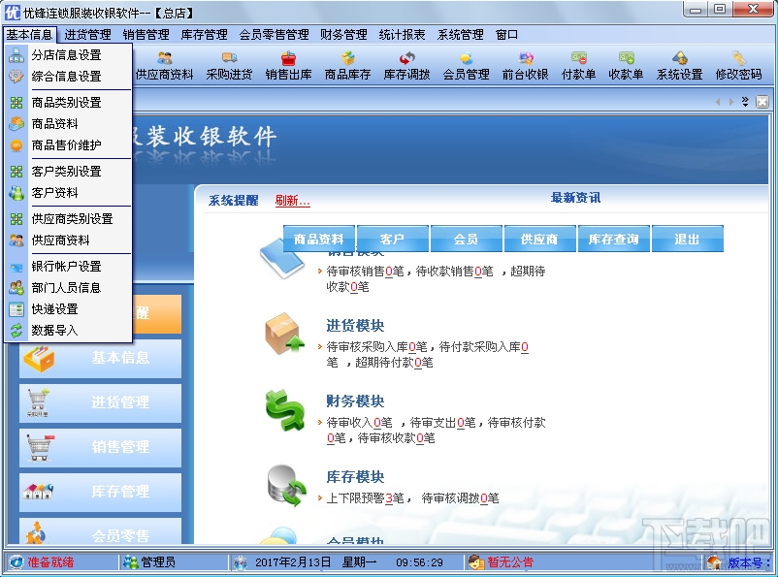Click the 版本号 home icon in status bar
This screenshot has height=577, width=778.
(x=715, y=562)
